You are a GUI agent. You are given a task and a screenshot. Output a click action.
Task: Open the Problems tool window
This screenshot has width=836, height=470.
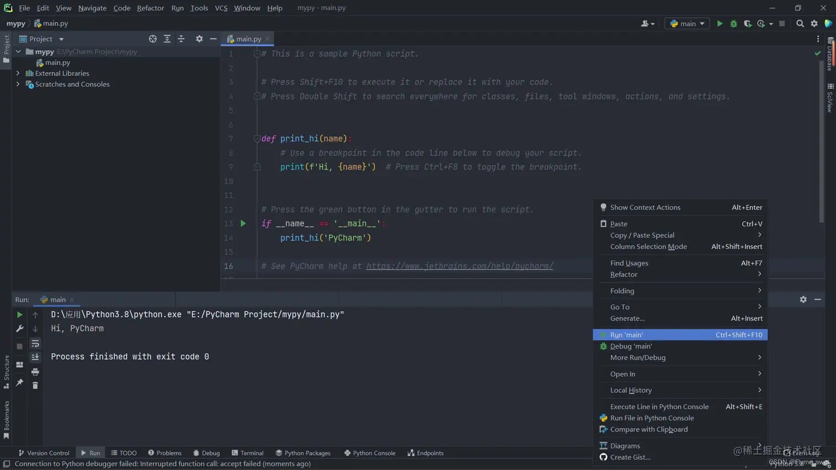(x=165, y=453)
